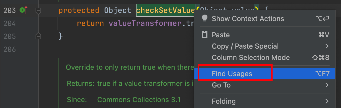Click the fold end marker on line 205
Image resolution: width=341 pixels, height=108 pixels.
tap(38, 36)
